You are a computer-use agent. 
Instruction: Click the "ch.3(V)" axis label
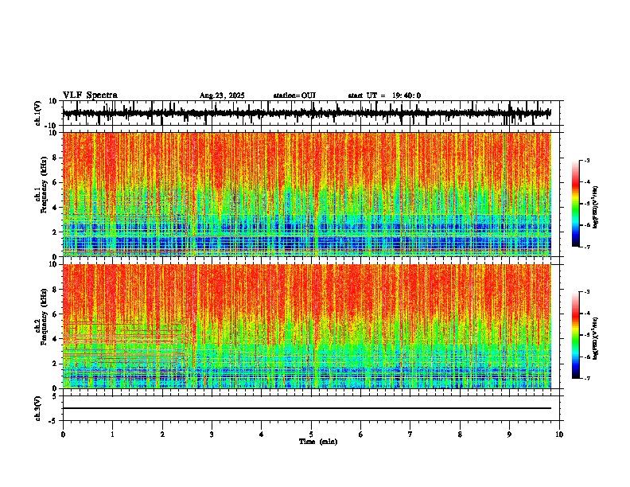pyautogui.click(x=38, y=408)
